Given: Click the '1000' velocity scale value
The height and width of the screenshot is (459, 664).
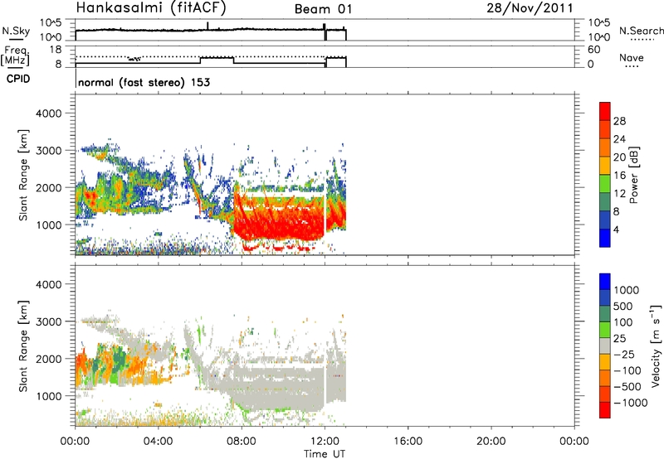Looking at the screenshot, I should click(627, 290).
